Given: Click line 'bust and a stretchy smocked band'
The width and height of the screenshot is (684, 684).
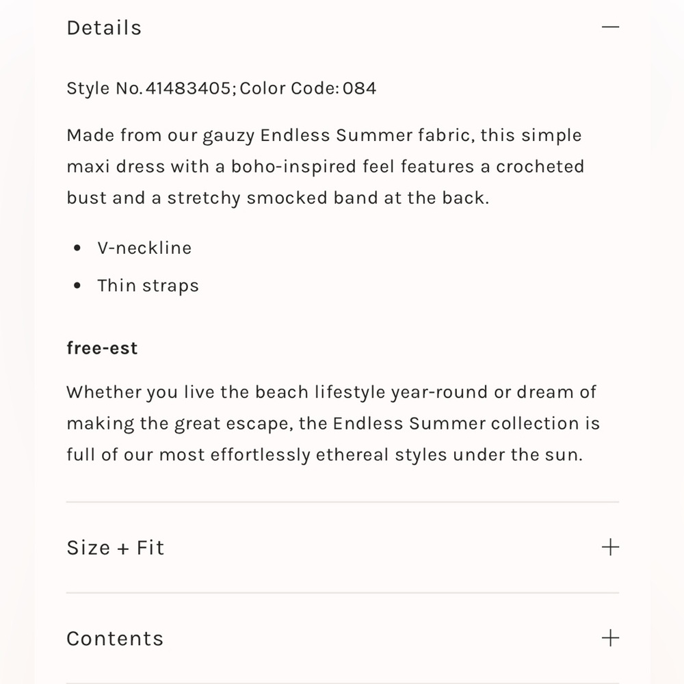Looking at the screenshot, I should (x=278, y=198).
